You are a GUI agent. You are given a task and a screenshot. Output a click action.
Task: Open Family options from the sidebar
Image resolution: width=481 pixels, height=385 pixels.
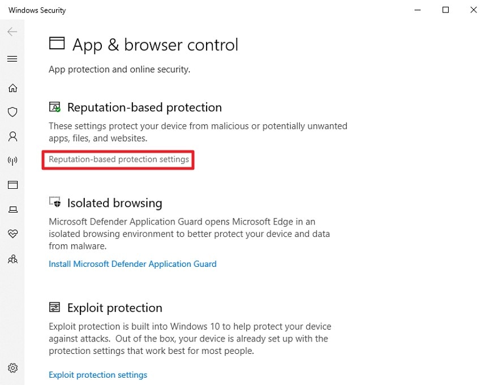[12, 258]
